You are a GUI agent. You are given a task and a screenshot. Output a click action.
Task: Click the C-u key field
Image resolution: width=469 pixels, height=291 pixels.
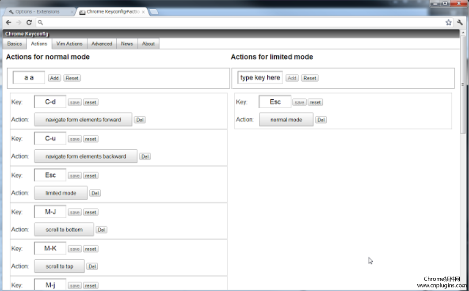point(50,139)
